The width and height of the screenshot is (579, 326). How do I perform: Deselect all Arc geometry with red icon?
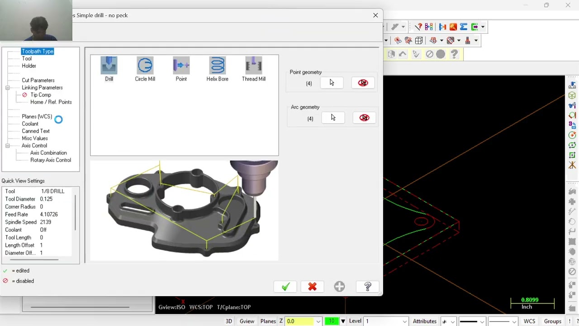[x=364, y=118]
